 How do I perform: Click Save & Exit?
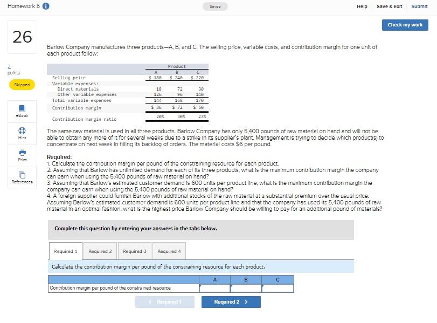click(390, 6)
